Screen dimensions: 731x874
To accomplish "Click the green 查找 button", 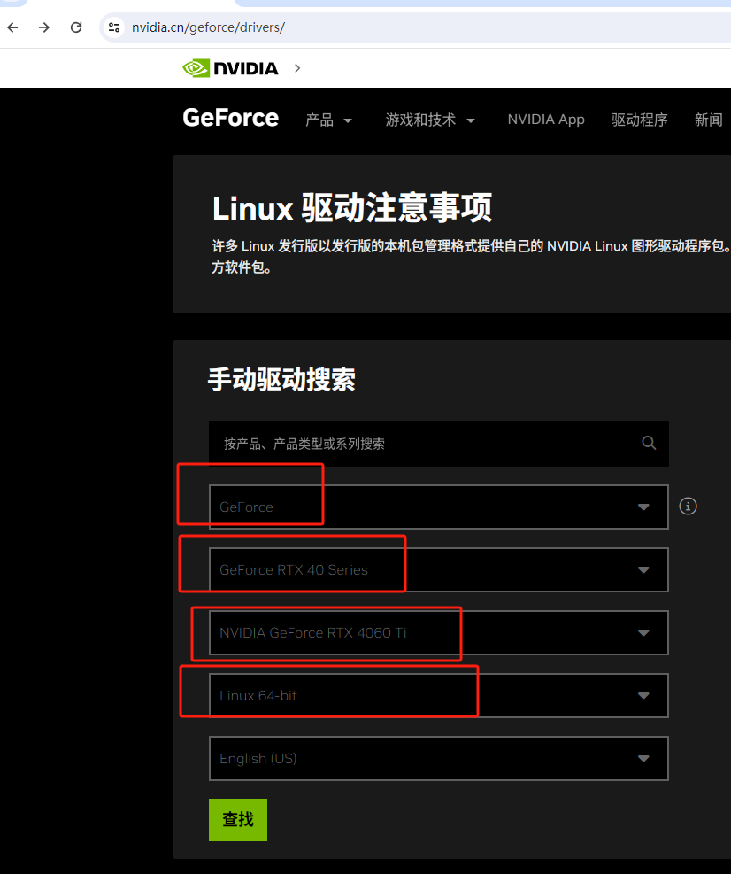I will 238,820.
